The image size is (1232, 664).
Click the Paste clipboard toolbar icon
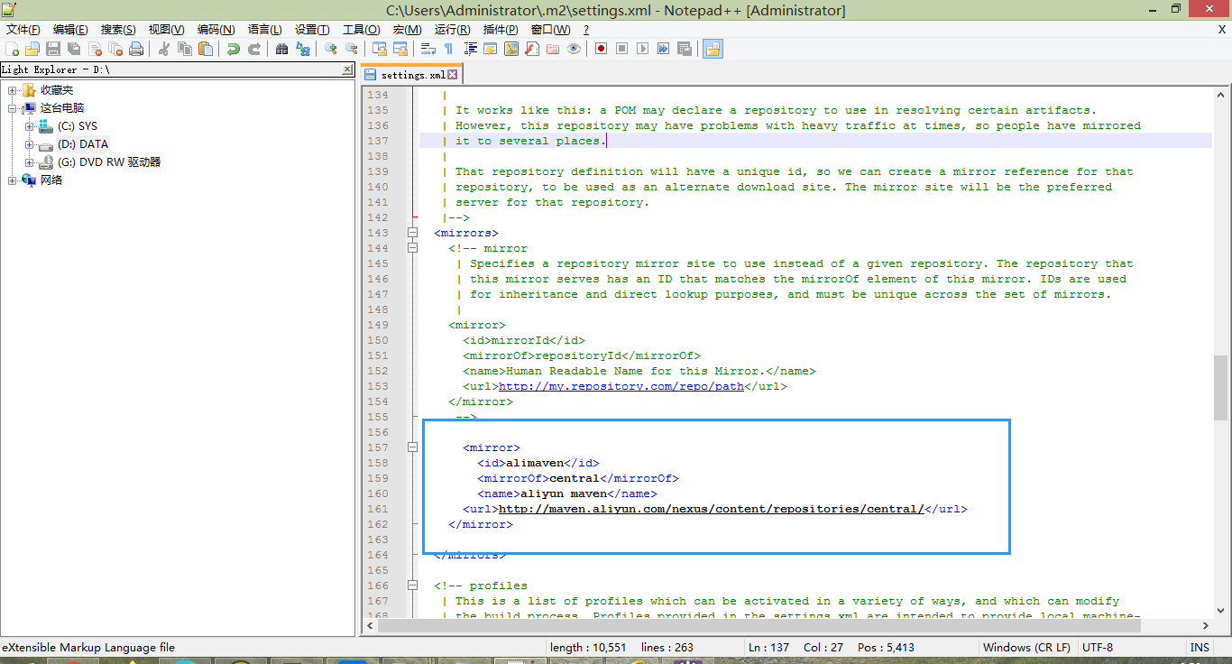tap(206, 49)
